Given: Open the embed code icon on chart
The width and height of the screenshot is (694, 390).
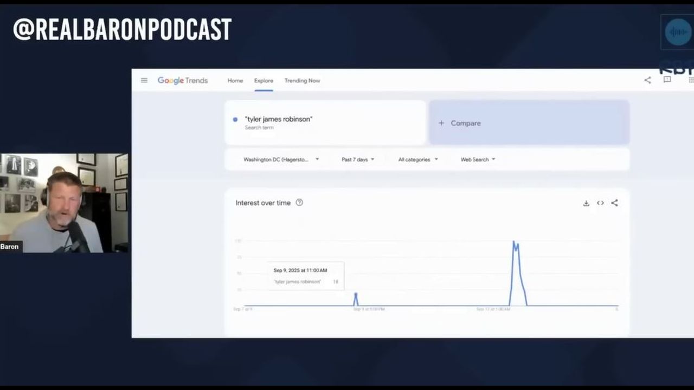Looking at the screenshot, I should (x=600, y=203).
